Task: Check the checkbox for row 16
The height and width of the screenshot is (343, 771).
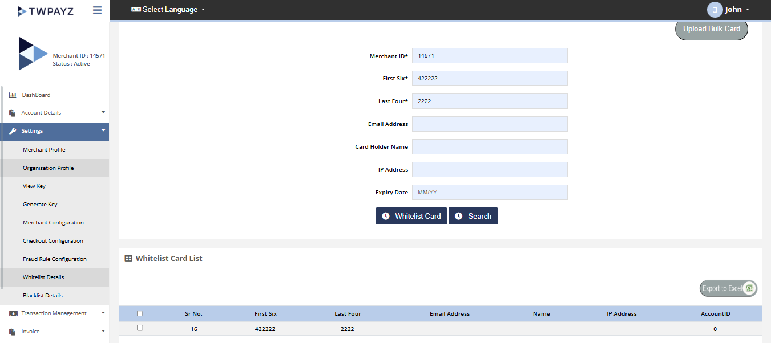Action: (140, 328)
